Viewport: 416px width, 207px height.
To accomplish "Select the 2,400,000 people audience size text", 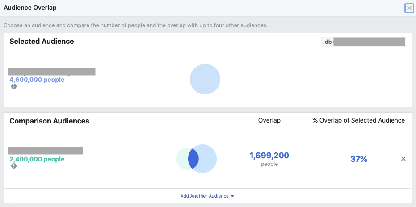I will [x=37, y=159].
